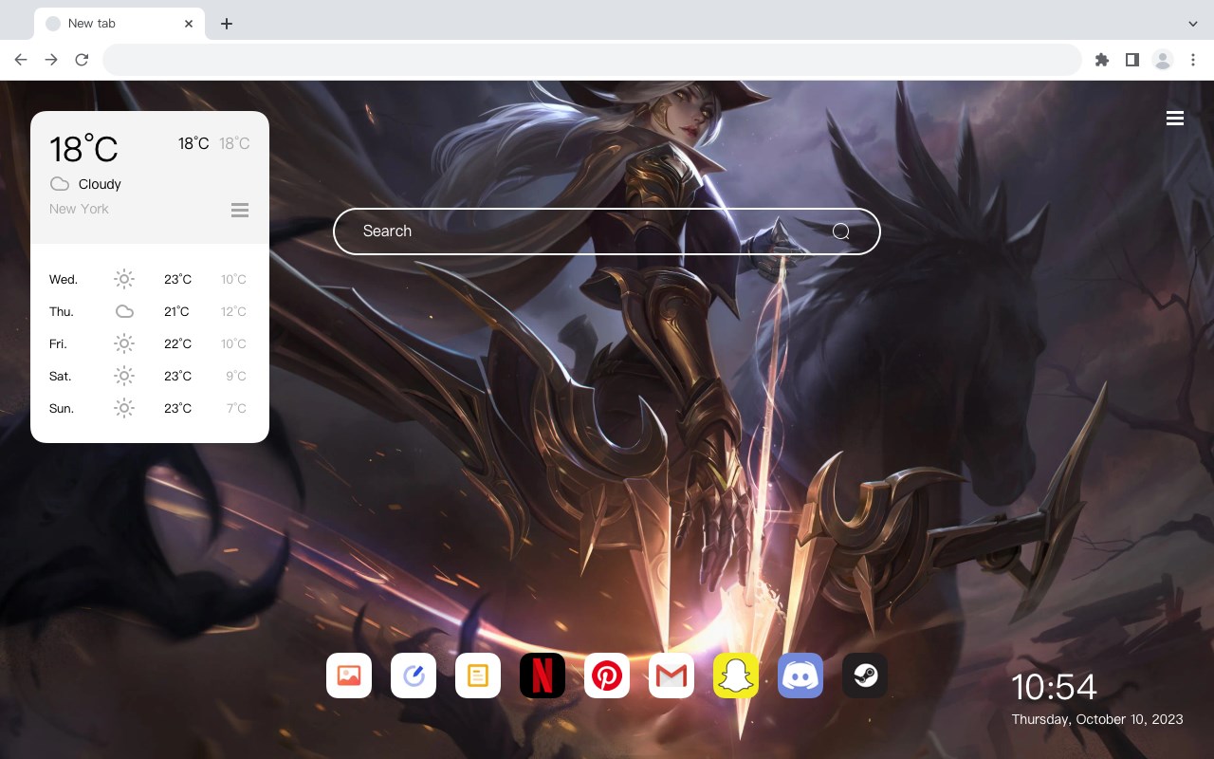This screenshot has height=759, width=1214.
Task: Open the blue checkmark tasks shortcut
Action: [x=414, y=676]
